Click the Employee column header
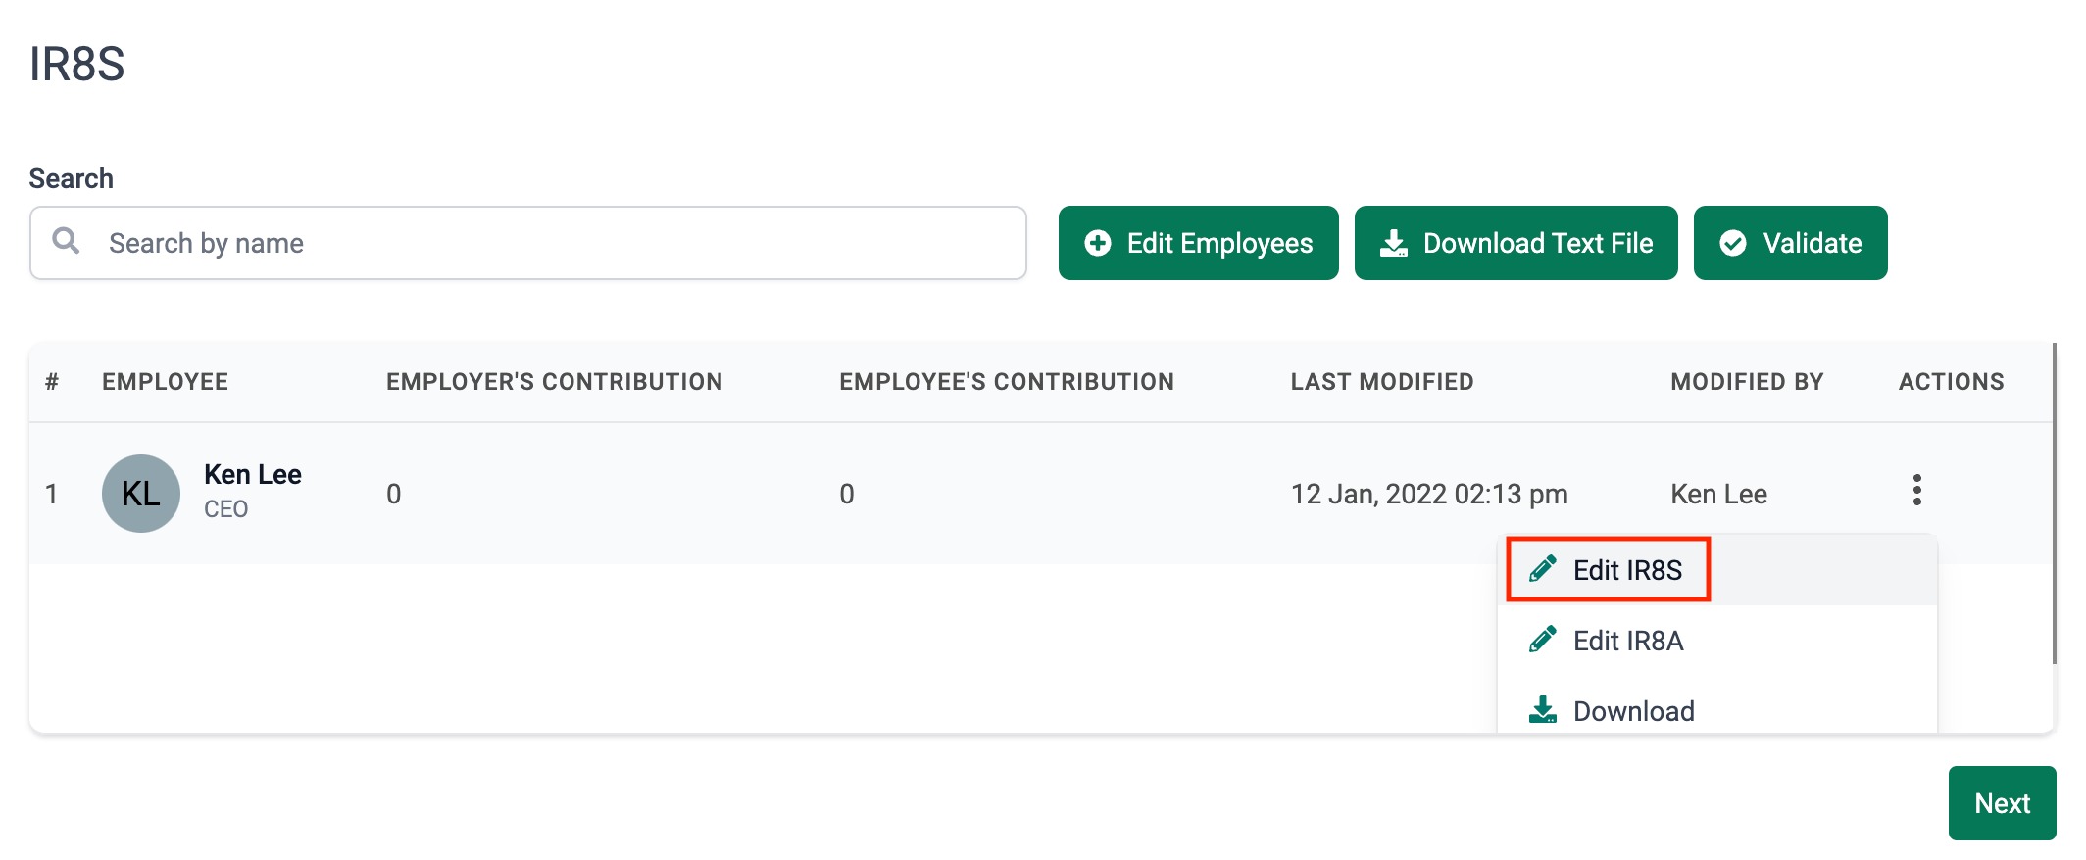This screenshot has width=2086, height=860. pos(165,382)
